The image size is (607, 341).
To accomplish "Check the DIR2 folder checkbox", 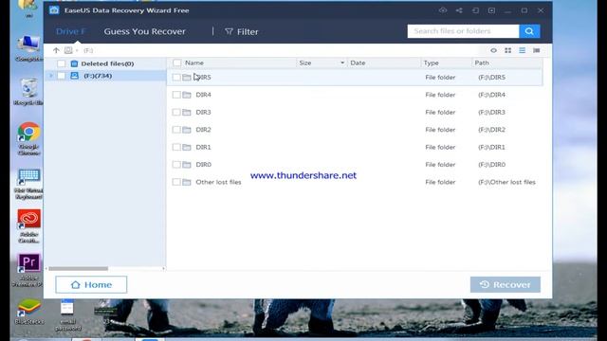I will click(x=176, y=130).
